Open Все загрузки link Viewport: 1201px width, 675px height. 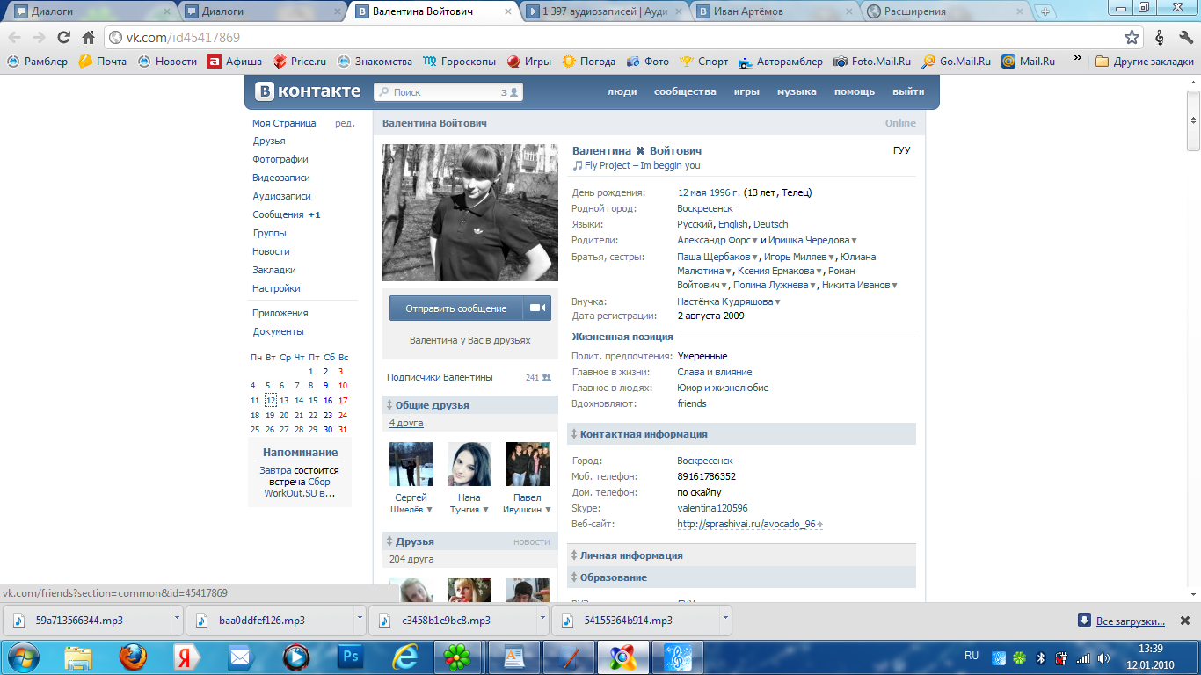1131,621
